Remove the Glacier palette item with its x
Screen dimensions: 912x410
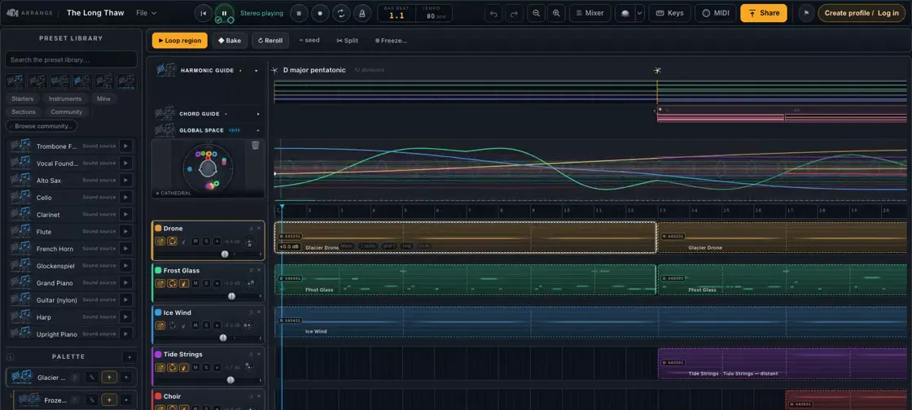tap(127, 377)
